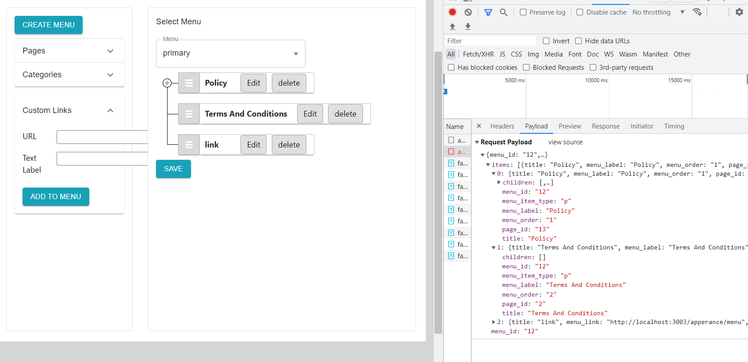The width and height of the screenshot is (748, 362).
Task: Grab the drag handle for Policy item
Action: tap(189, 83)
